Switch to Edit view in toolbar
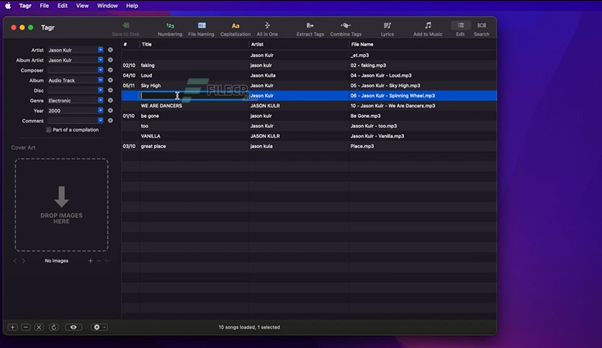602x348 pixels. tap(460, 29)
